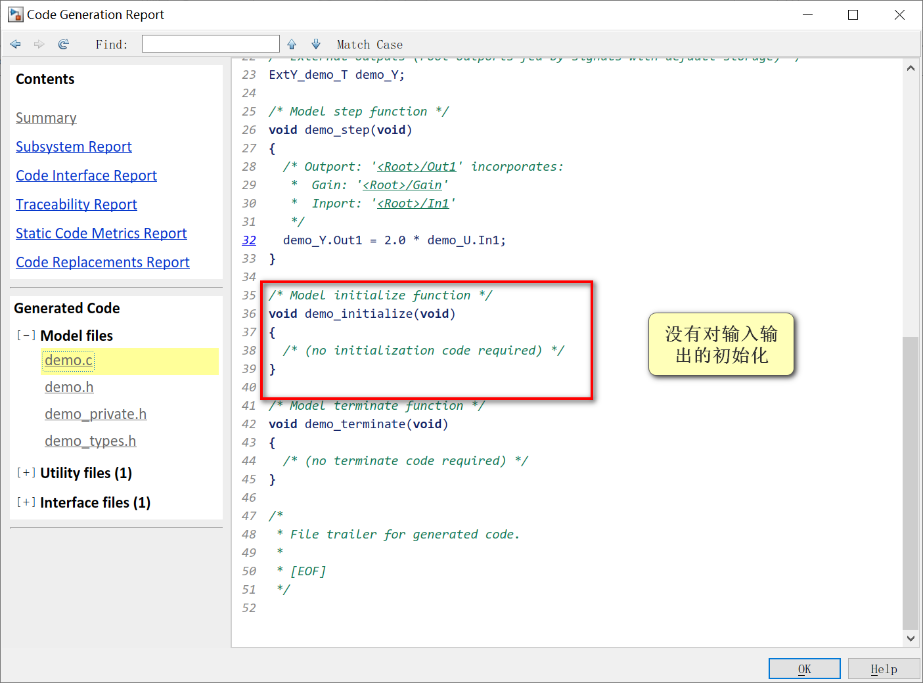Click the Code Generation Report window icon
Image resolution: width=923 pixels, height=683 pixels.
click(x=15, y=14)
